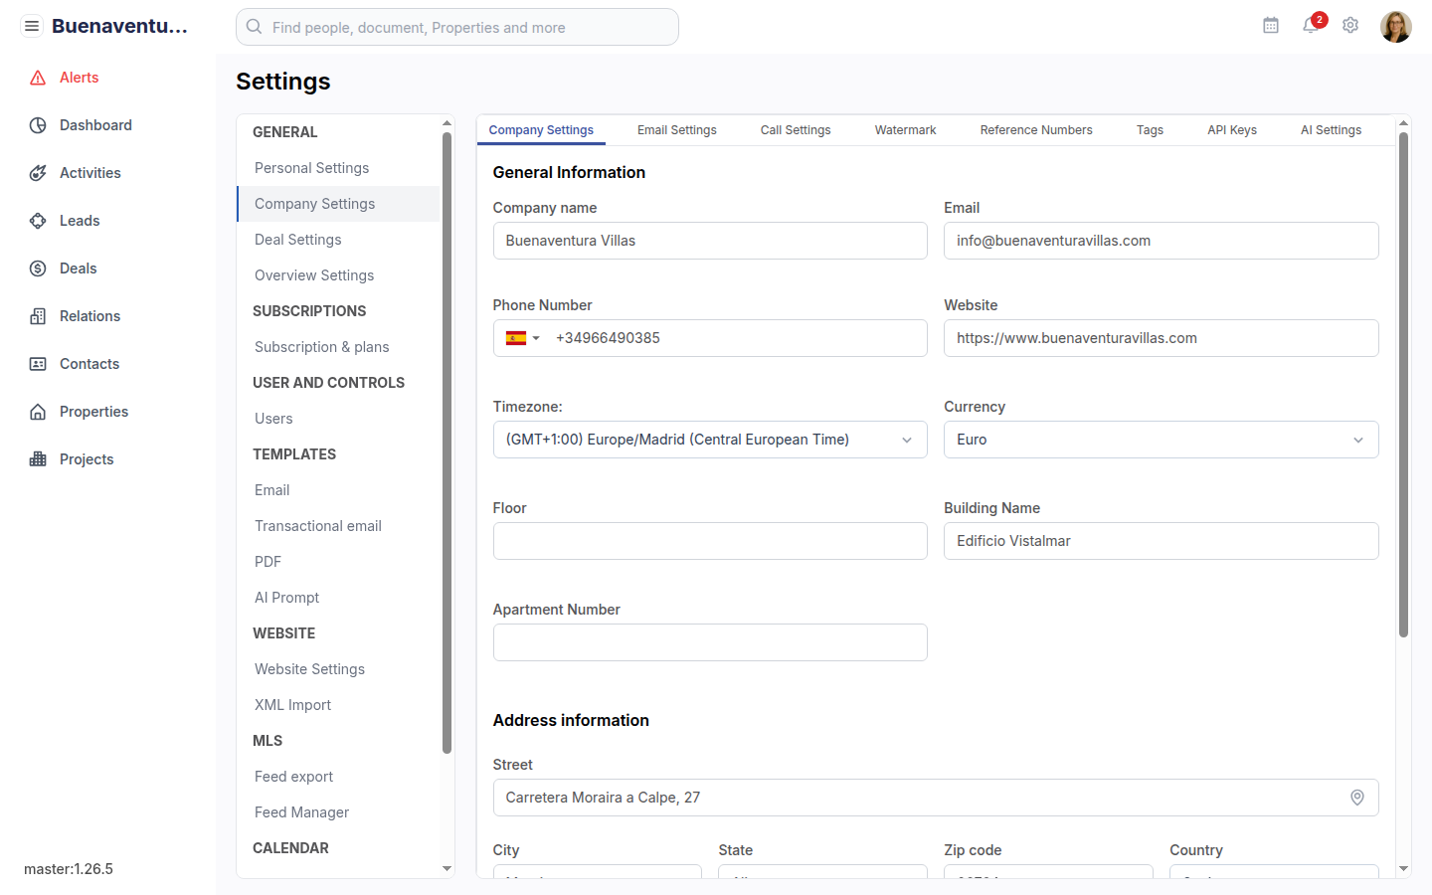Screen dimensions: 1432x895
Task: Select Company Settings in settings menu
Action: [x=338, y=204]
